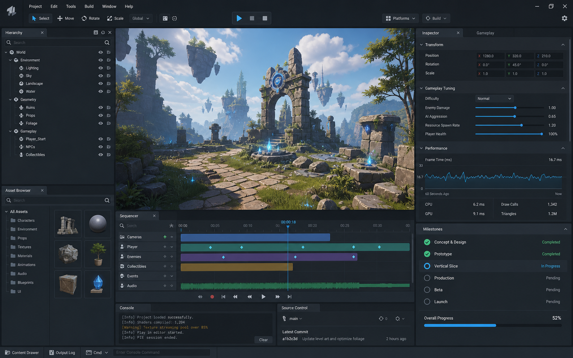Collapse the Milestones section
573x358 pixels.
565,229
